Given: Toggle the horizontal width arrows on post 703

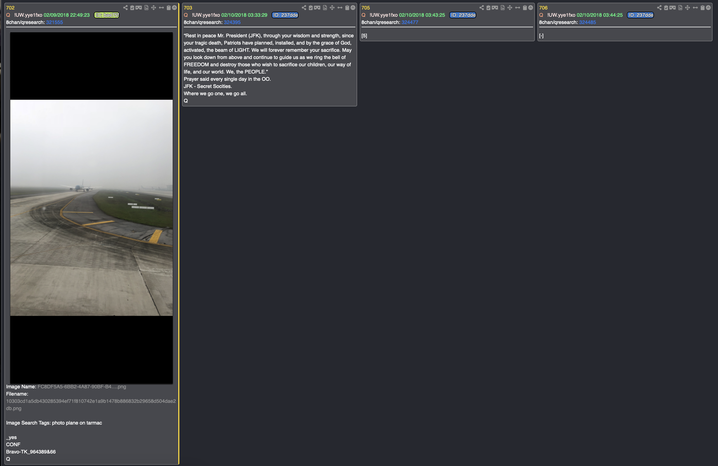Looking at the screenshot, I should (x=340, y=8).
